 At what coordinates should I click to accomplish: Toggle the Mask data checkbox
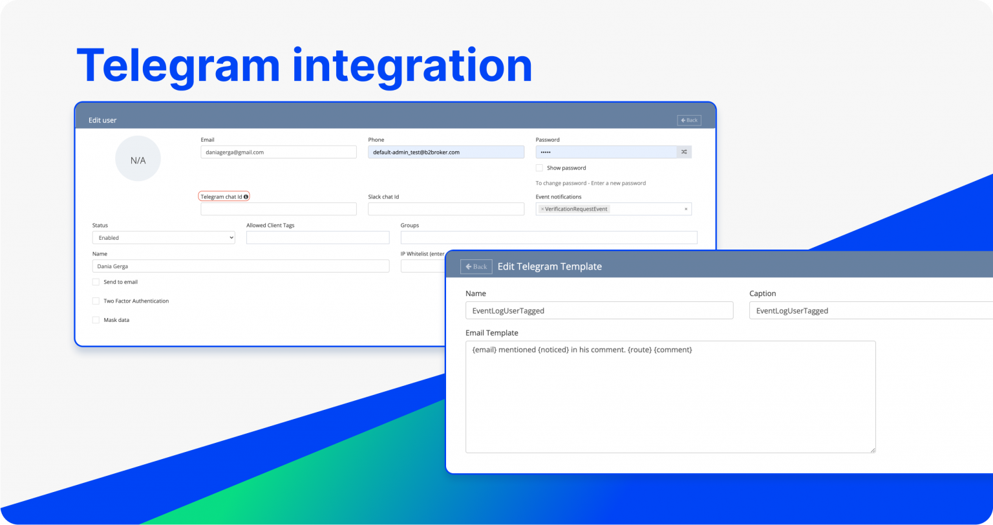(96, 319)
